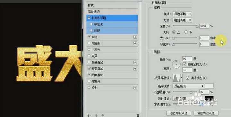231x117 pixels.
Task: Enable the 内阴影 checkbox
Action: pyautogui.click(x=89, y=43)
